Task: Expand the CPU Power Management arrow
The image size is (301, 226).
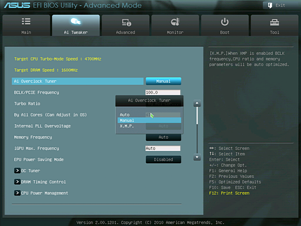Action: pos(17,193)
